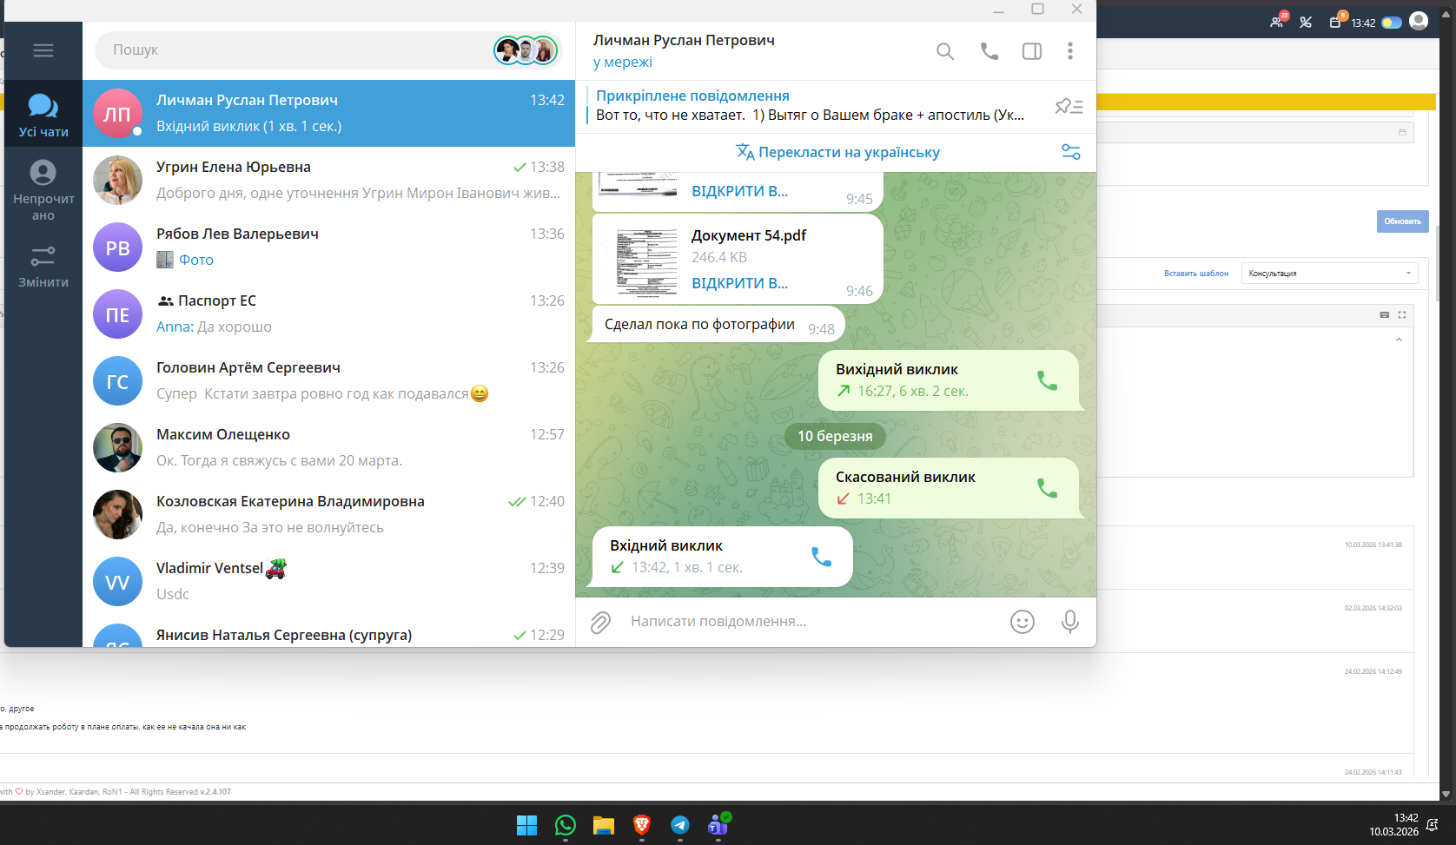Open the Консультация template dropdown
This screenshot has height=845, width=1456.
1329,274
